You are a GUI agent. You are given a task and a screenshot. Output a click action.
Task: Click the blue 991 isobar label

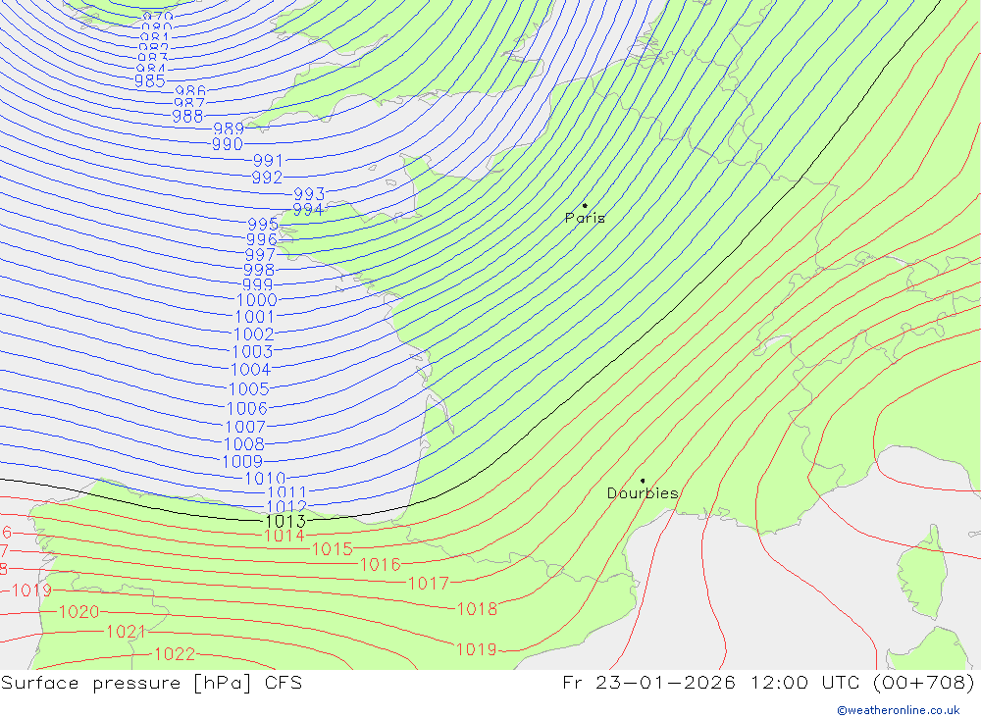pos(269,161)
